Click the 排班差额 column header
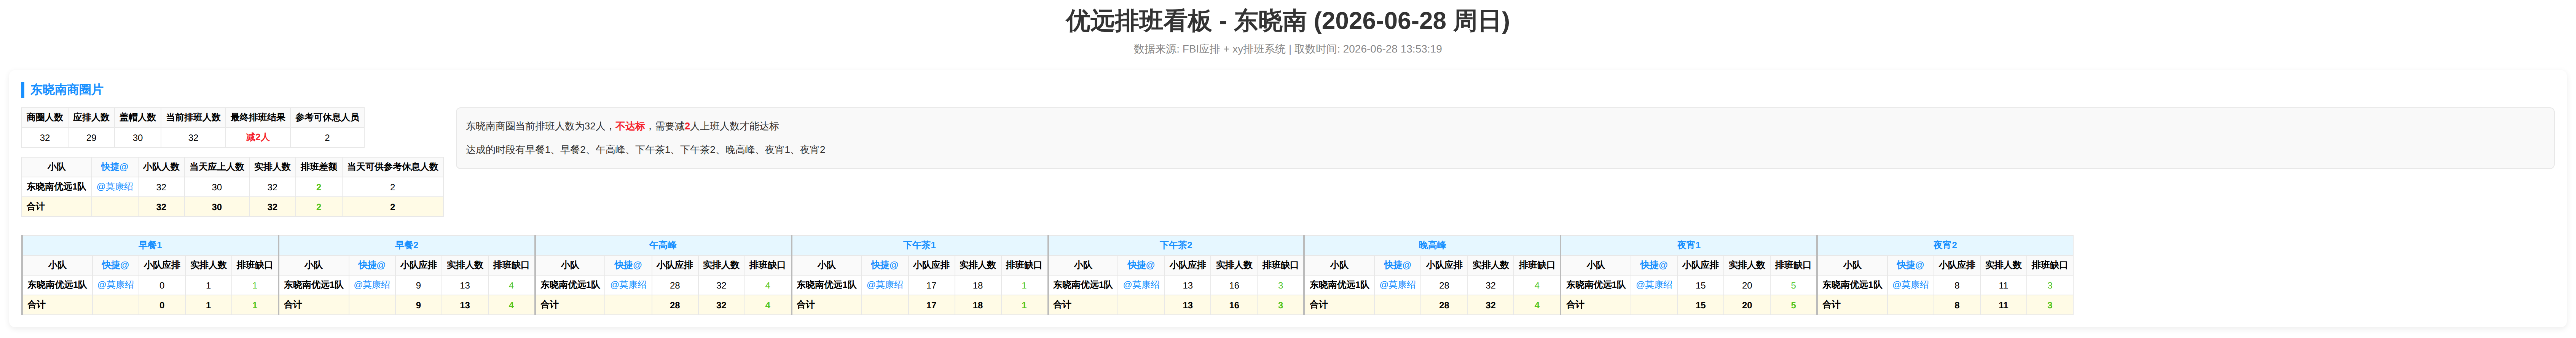Screen dimensions: 2576x338 (319, 167)
